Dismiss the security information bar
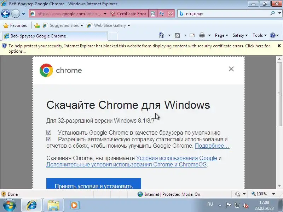Viewport: 283px width, 212px height. click(279, 46)
